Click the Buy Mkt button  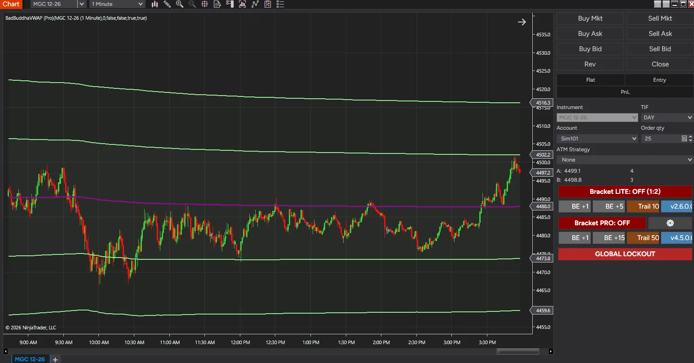tap(590, 18)
